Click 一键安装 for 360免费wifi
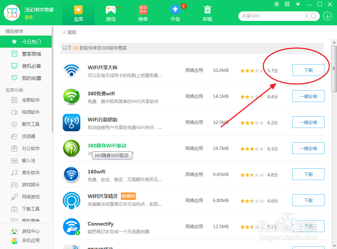This screenshot has width=337, height=249. click(x=308, y=96)
